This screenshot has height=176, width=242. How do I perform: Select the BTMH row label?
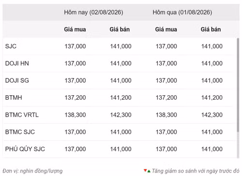14,98
